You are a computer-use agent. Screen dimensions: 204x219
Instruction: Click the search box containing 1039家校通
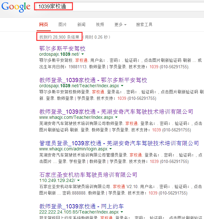click(120, 6)
